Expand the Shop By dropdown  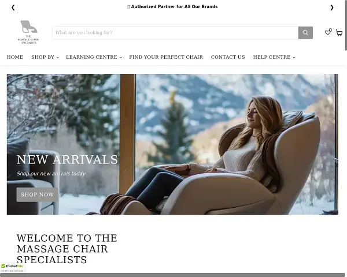click(45, 57)
